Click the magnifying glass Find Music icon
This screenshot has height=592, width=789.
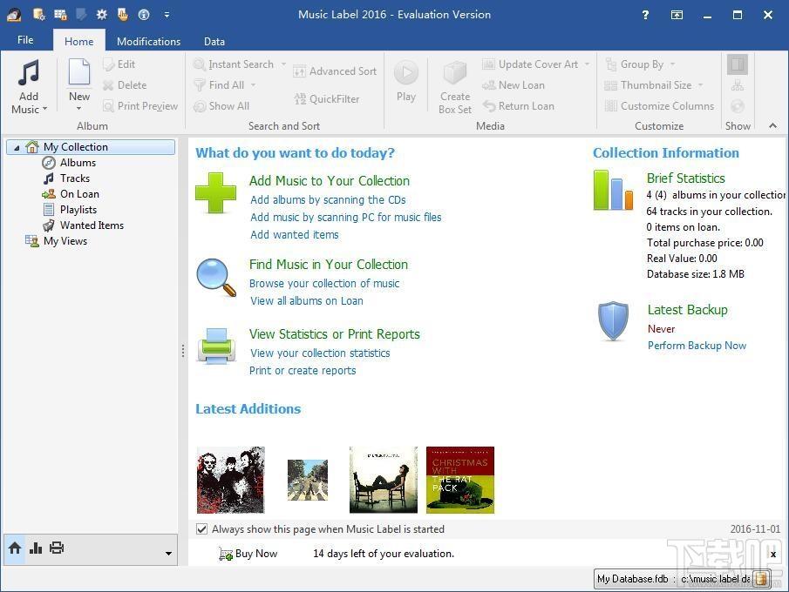[x=216, y=278]
